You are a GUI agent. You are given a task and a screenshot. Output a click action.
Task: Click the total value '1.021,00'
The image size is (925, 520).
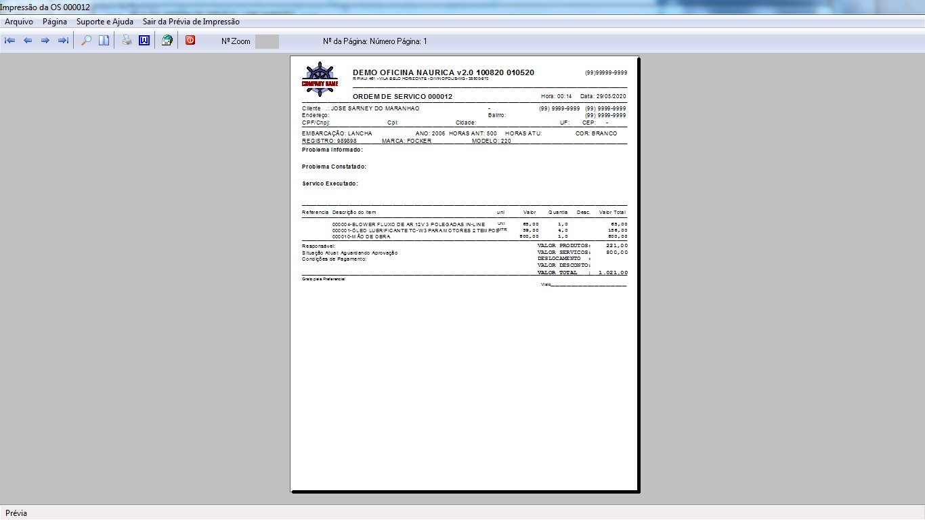(x=614, y=272)
